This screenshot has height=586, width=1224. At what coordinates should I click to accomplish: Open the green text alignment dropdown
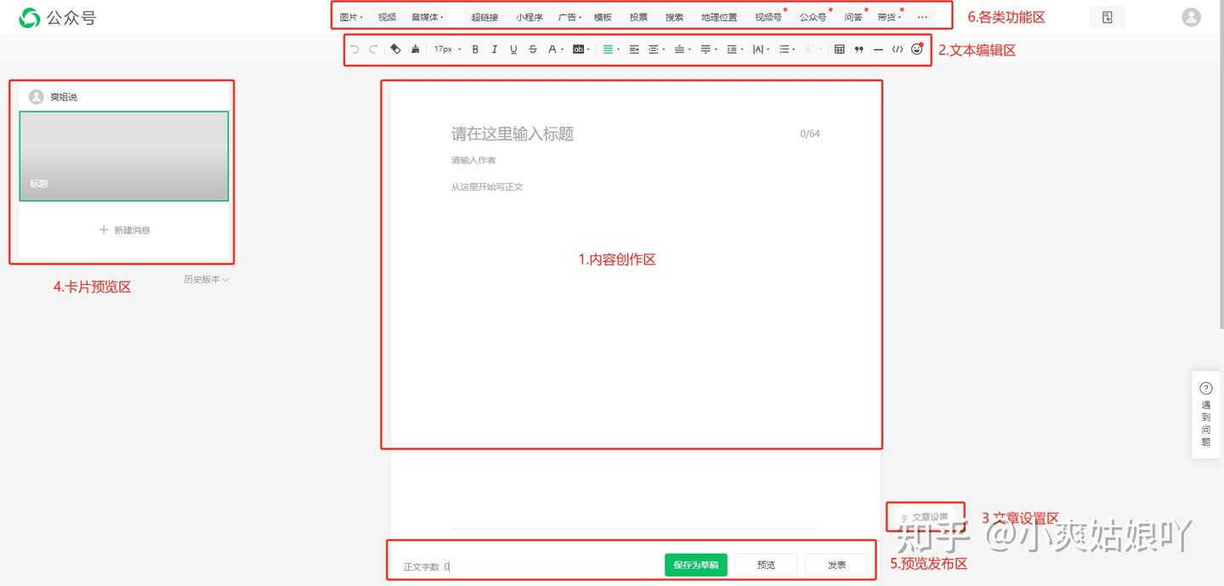click(x=610, y=49)
